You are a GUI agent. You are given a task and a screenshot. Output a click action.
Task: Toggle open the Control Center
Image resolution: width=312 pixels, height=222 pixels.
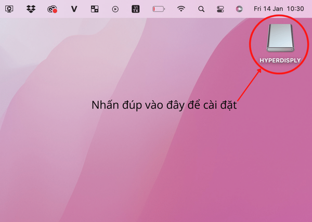coord(220,9)
